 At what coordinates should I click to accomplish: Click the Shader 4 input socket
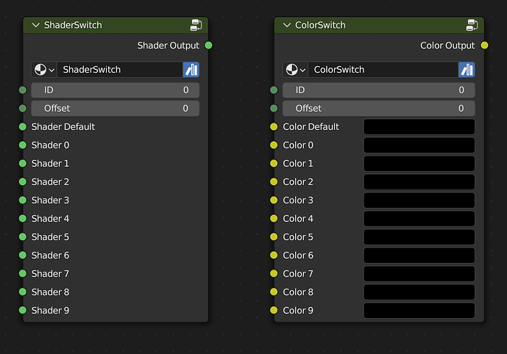coord(23,218)
